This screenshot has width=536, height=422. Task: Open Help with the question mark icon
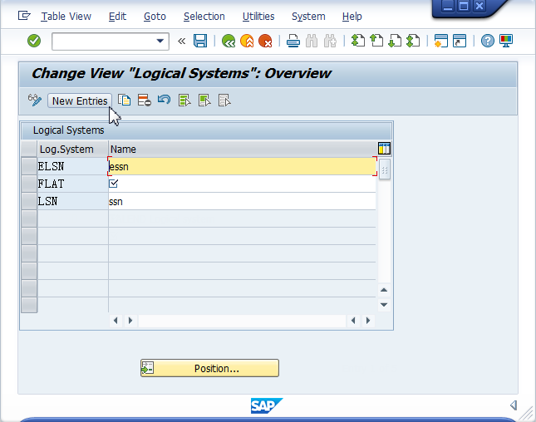coord(488,41)
